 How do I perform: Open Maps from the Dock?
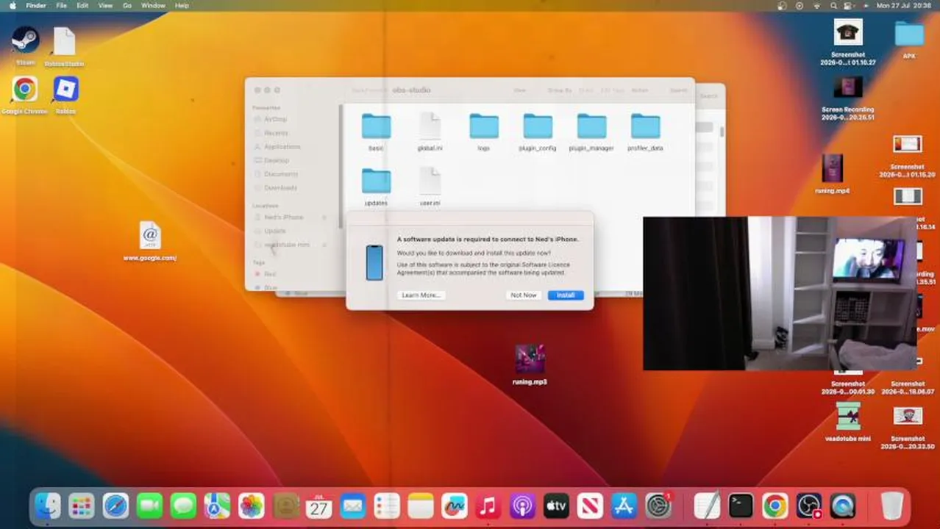click(217, 506)
